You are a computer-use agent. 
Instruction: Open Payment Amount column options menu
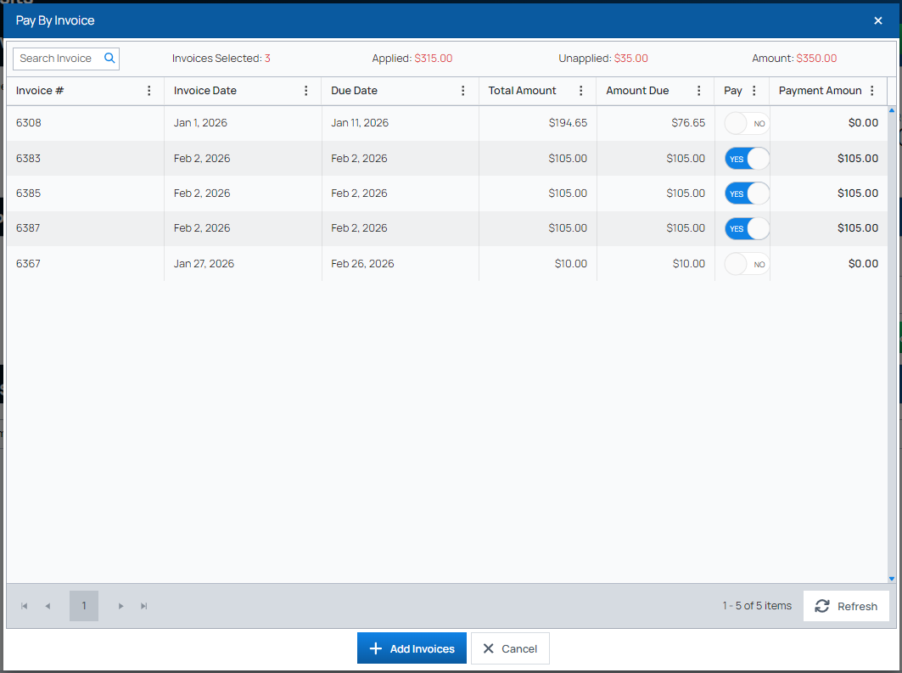point(872,90)
